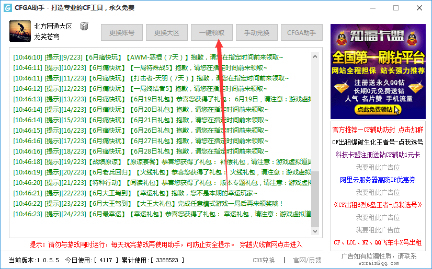Select log row [12/223] 一局终结者5

[x=141, y=89]
